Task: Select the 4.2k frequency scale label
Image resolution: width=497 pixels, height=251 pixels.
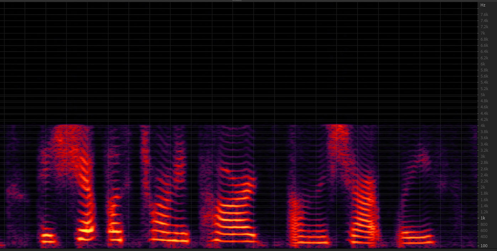Action: (x=484, y=119)
